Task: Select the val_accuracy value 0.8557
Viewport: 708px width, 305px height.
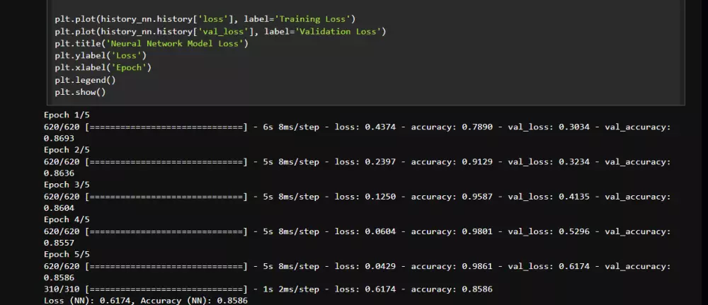Action: point(59,243)
